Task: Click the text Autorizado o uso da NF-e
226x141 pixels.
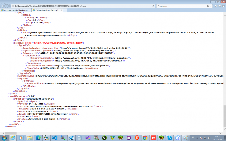Action: [43, 119]
